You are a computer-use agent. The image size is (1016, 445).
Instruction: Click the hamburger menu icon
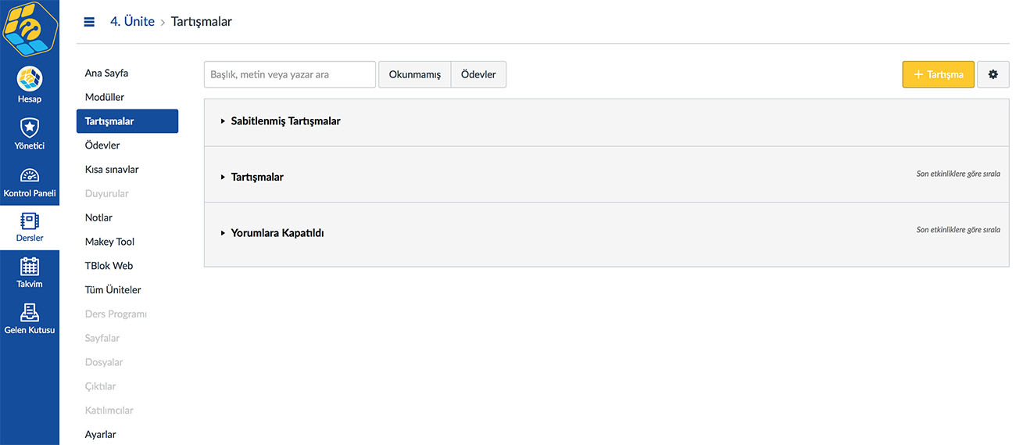(x=89, y=22)
